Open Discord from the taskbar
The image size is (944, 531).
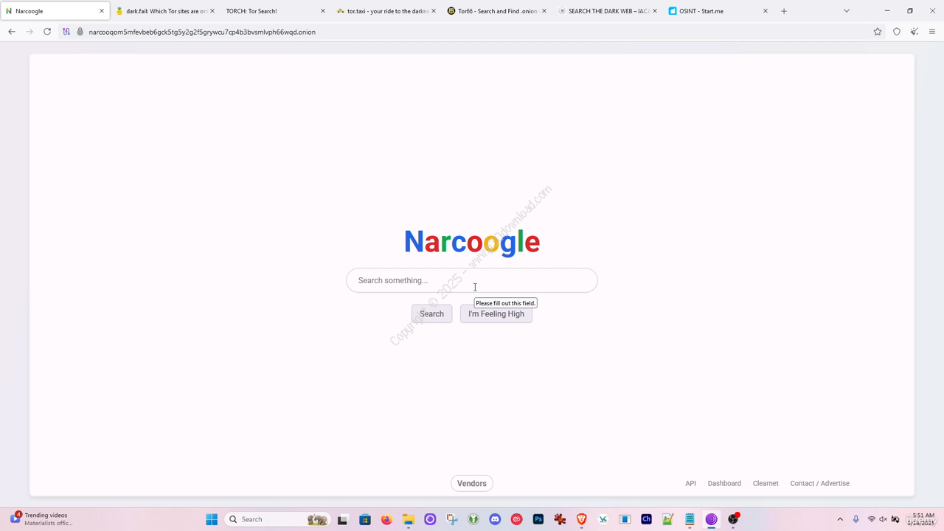click(495, 519)
